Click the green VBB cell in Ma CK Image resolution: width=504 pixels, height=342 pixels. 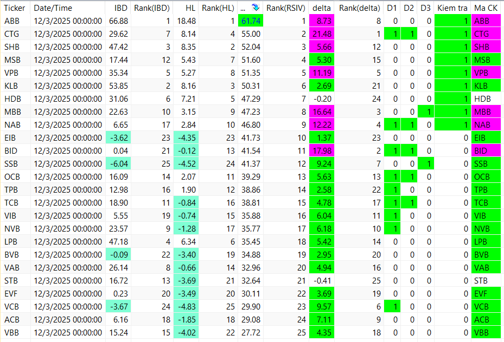click(x=486, y=332)
